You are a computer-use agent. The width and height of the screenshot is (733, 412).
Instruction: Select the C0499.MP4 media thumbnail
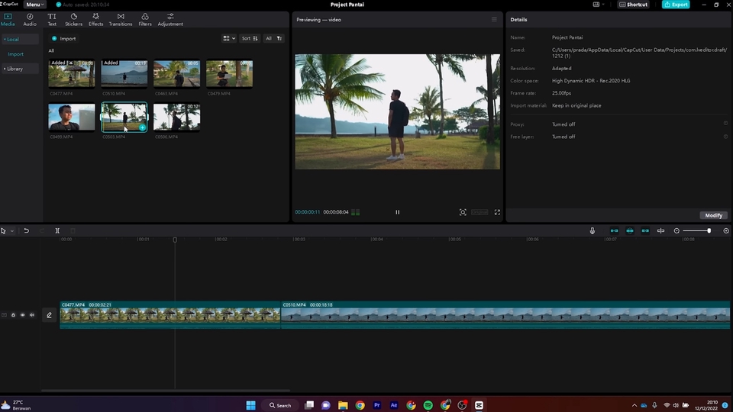72,117
